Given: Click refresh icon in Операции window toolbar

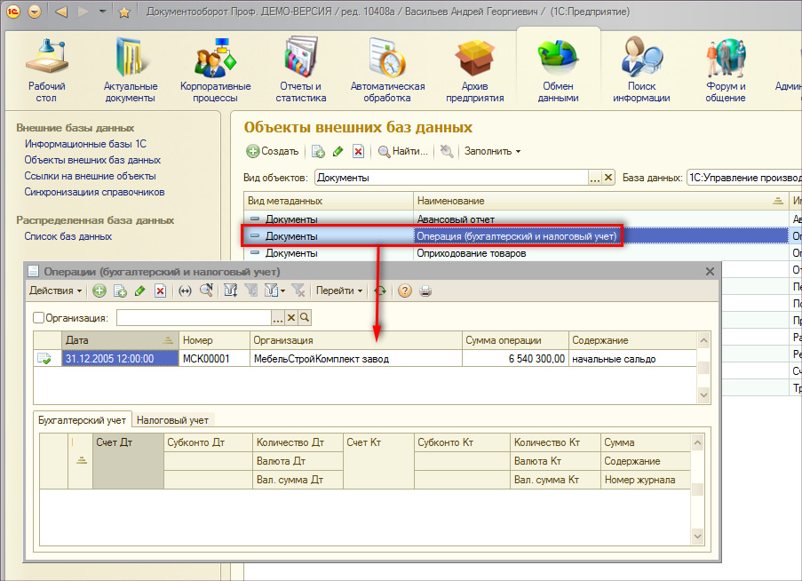Looking at the screenshot, I should (x=380, y=290).
